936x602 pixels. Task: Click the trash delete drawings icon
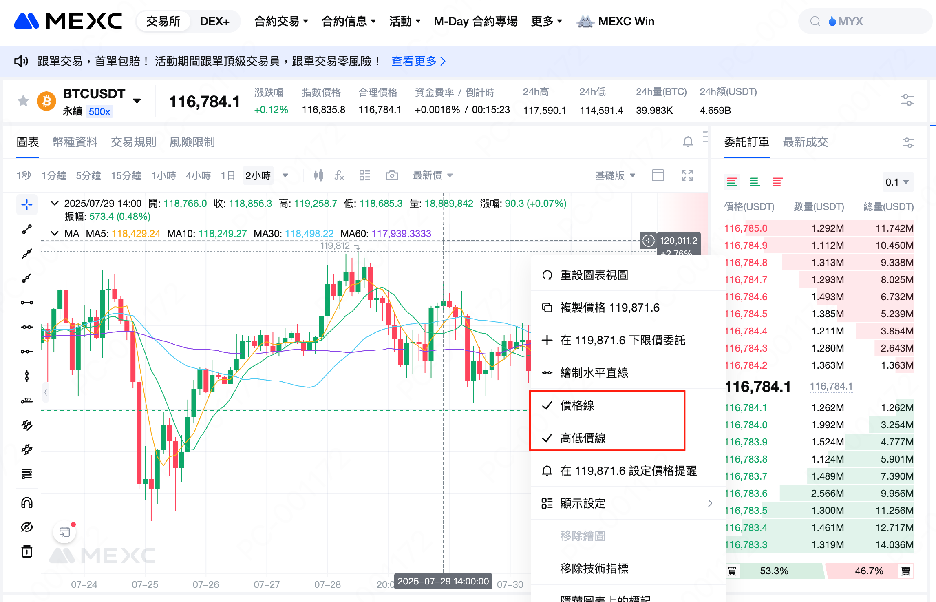click(x=27, y=551)
